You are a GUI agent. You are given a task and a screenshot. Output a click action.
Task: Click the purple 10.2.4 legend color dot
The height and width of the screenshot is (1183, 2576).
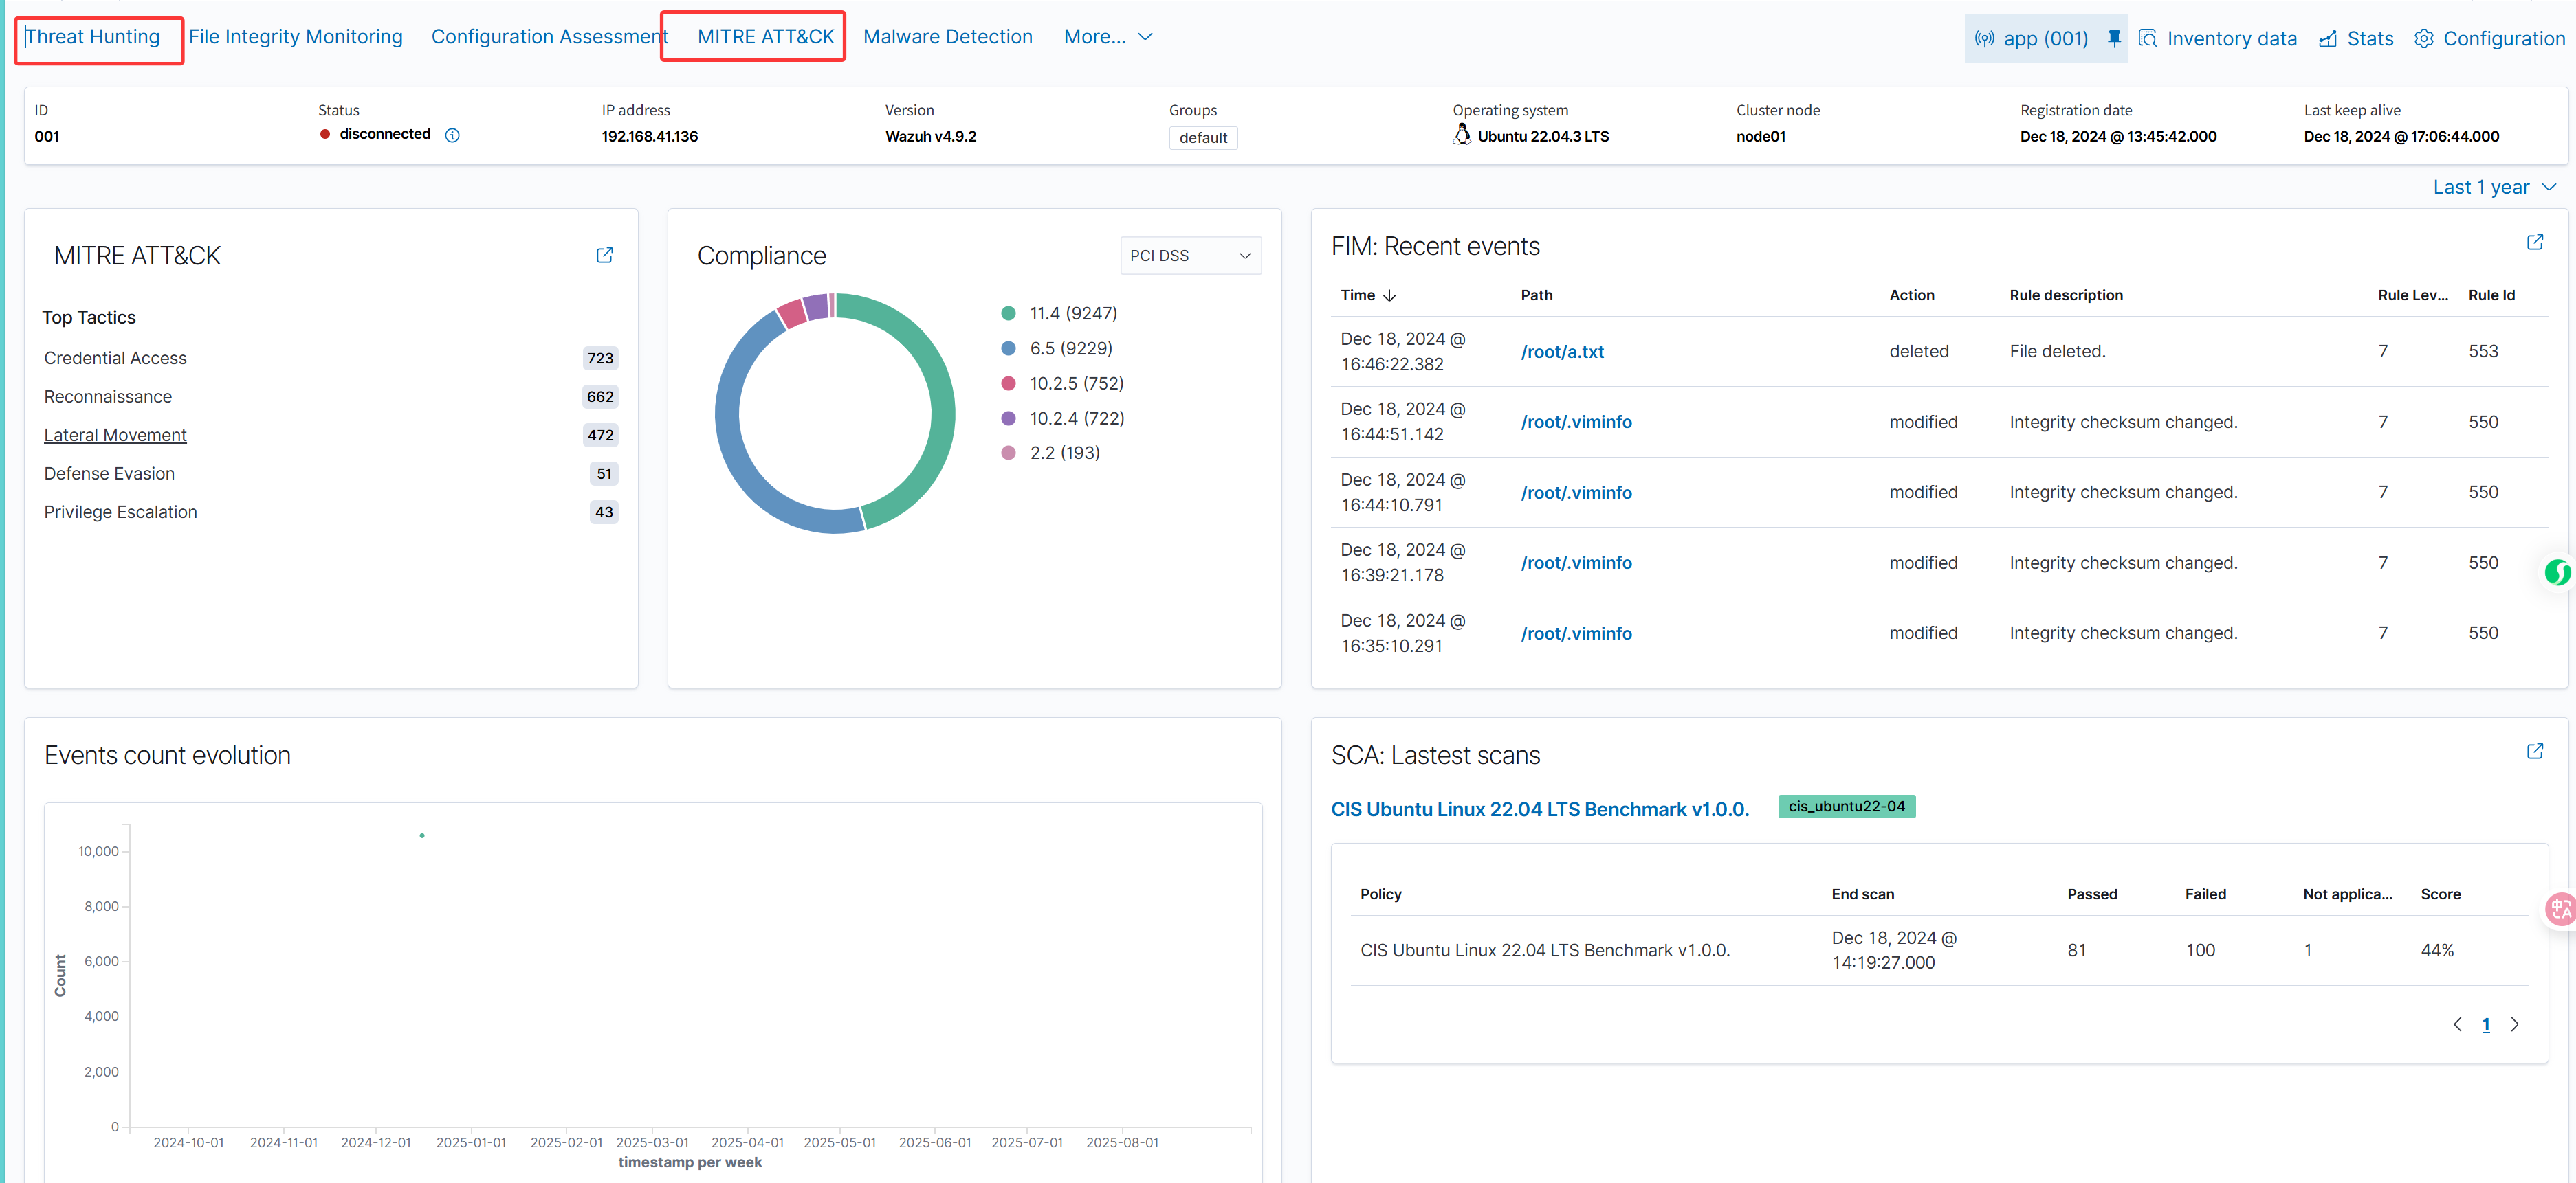tap(1008, 418)
